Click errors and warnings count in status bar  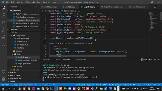[x=6, y=85]
